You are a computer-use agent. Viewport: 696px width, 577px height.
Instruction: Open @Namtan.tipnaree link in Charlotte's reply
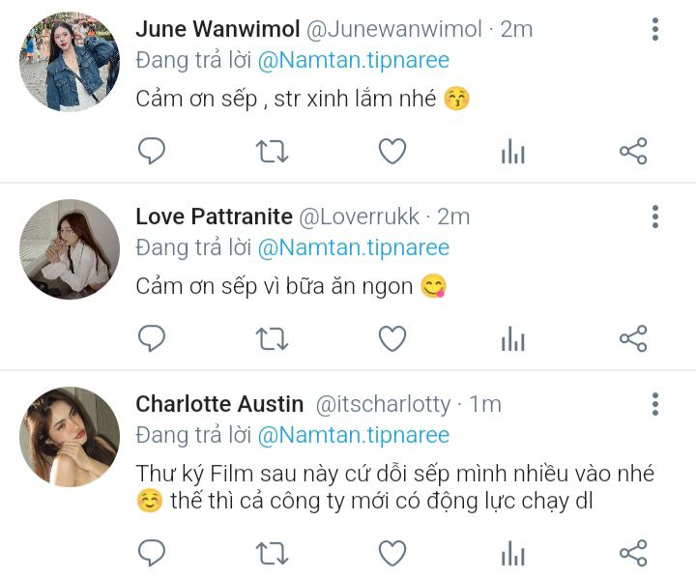(354, 435)
